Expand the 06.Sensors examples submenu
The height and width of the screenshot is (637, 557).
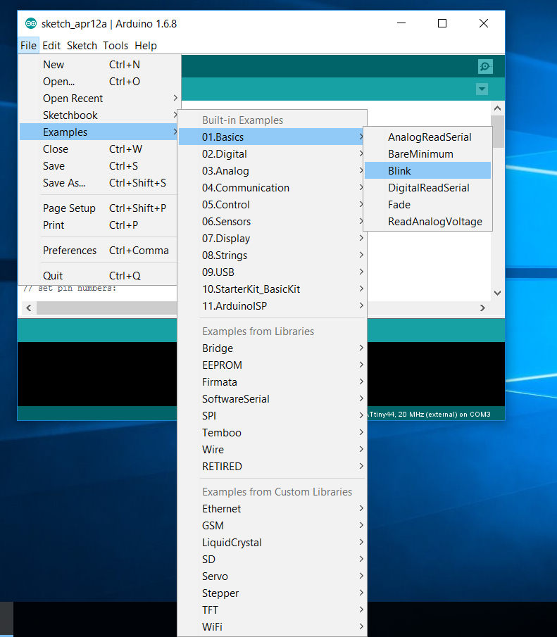[272, 222]
